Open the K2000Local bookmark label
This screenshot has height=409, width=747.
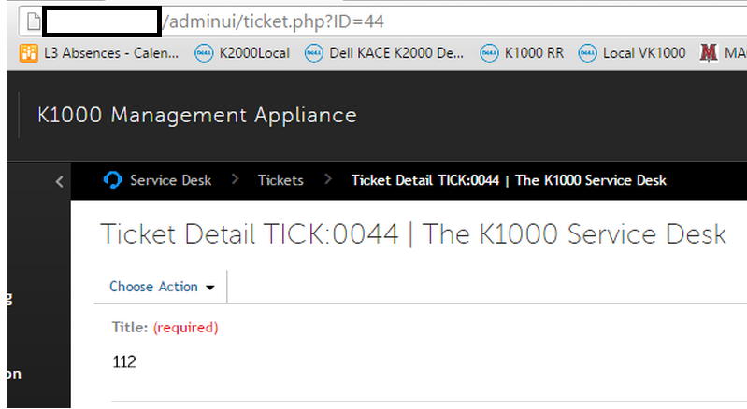(x=254, y=53)
